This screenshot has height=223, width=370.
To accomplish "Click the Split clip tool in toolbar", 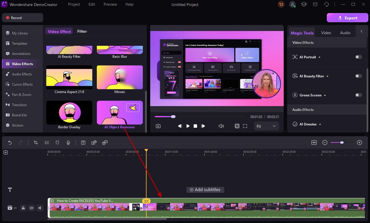I will coord(47,143).
